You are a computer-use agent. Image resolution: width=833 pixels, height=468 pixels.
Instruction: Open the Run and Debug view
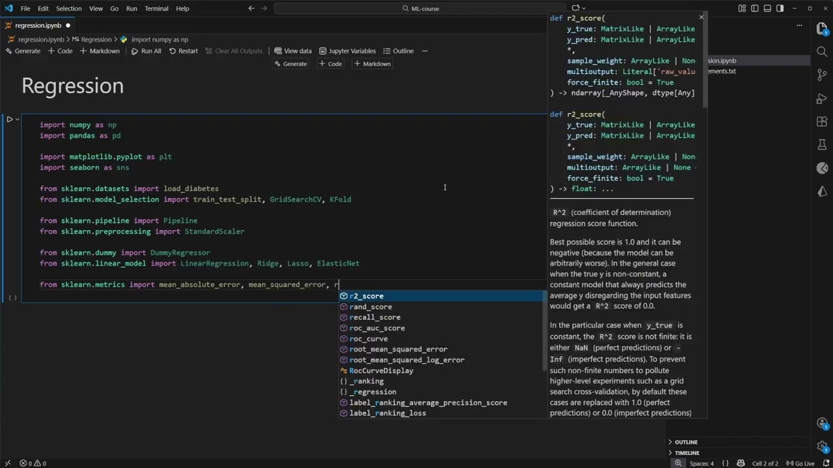pyautogui.click(x=822, y=99)
